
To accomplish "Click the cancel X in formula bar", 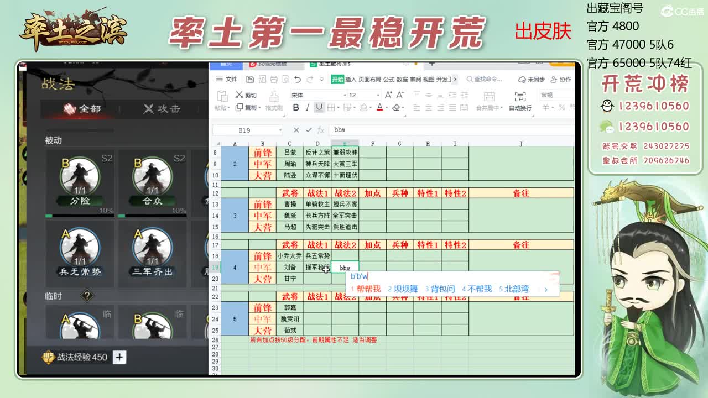I will 296,130.
